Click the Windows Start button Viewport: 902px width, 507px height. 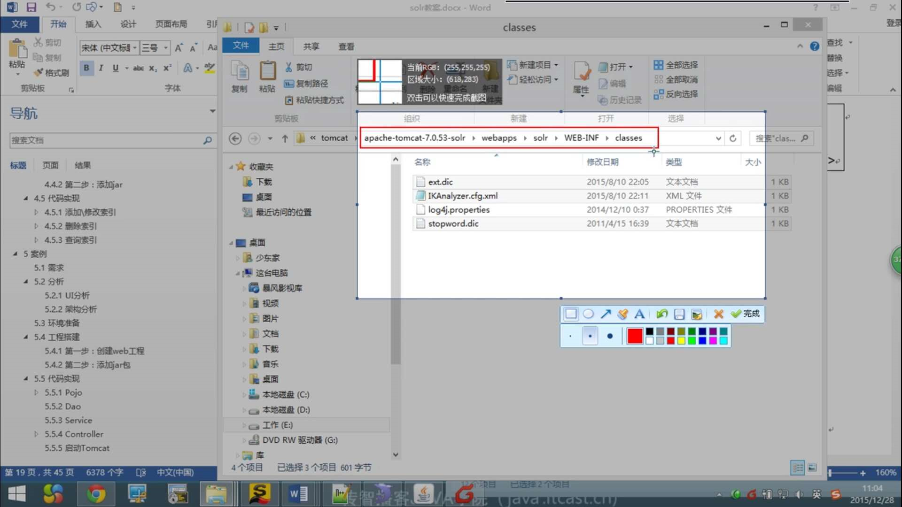click(17, 494)
